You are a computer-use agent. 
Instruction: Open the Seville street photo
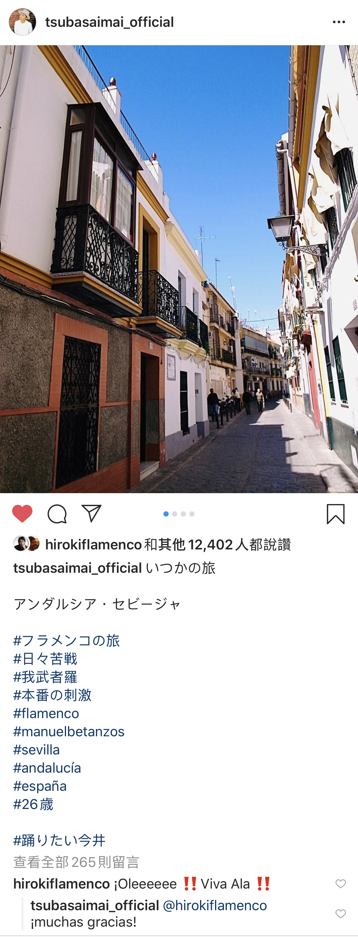click(x=179, y=269)
